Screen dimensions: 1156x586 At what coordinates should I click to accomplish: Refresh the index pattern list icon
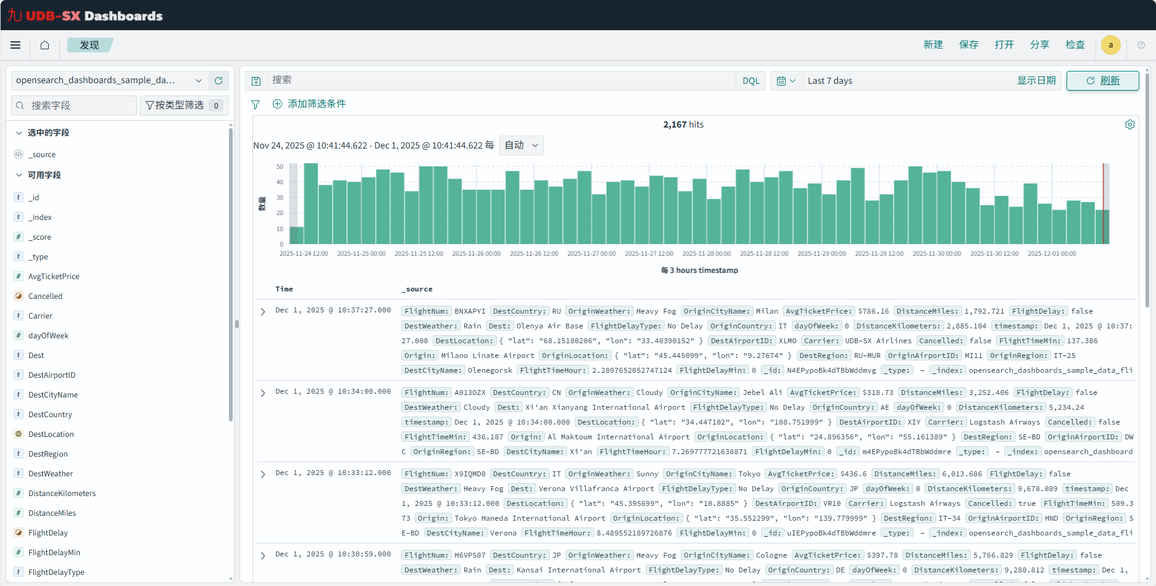click(218, 81)
